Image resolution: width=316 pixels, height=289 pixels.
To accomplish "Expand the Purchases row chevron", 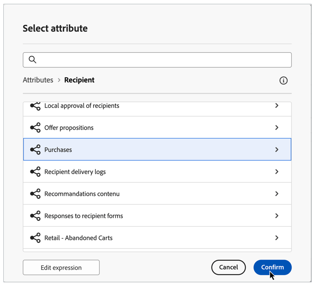I will click(x=277, y=149).
